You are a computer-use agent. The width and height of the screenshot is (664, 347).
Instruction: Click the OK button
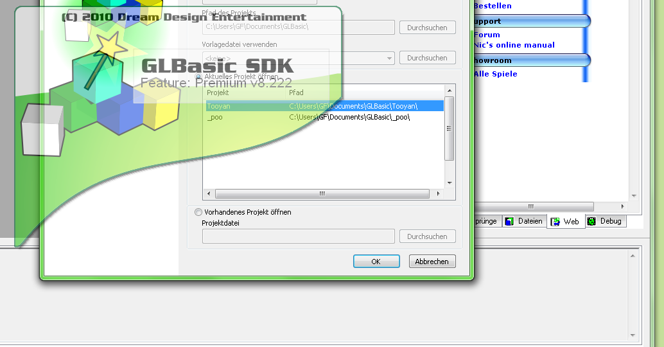point(376,262)
